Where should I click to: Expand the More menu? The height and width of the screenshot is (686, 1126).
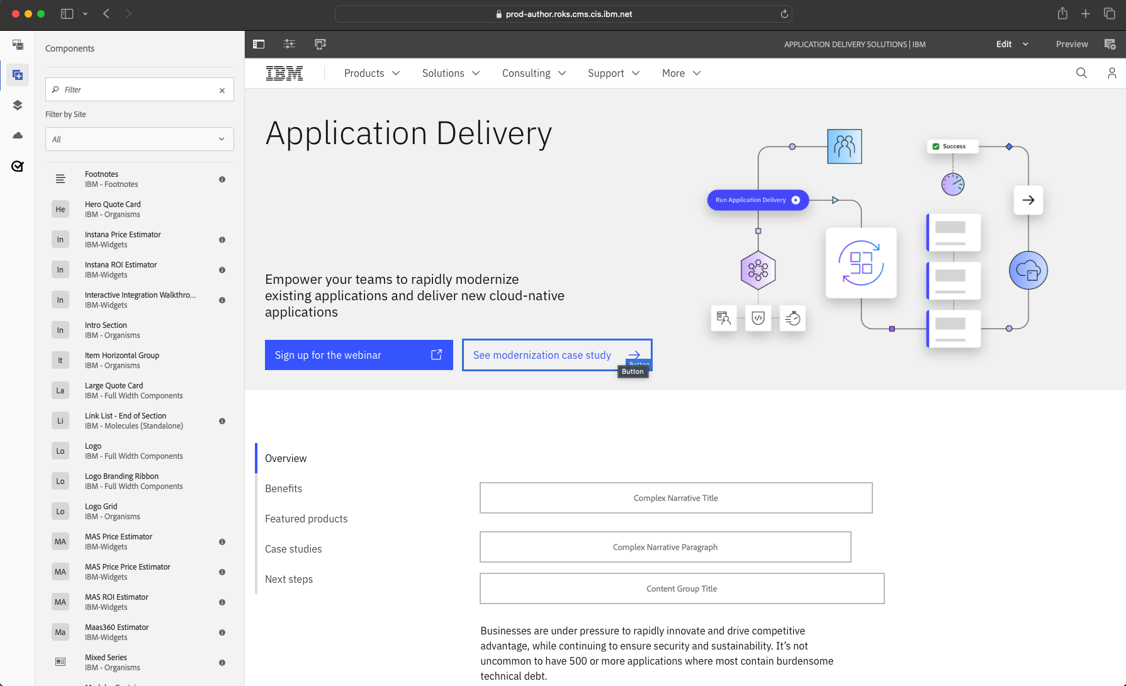tap(682, 73)
